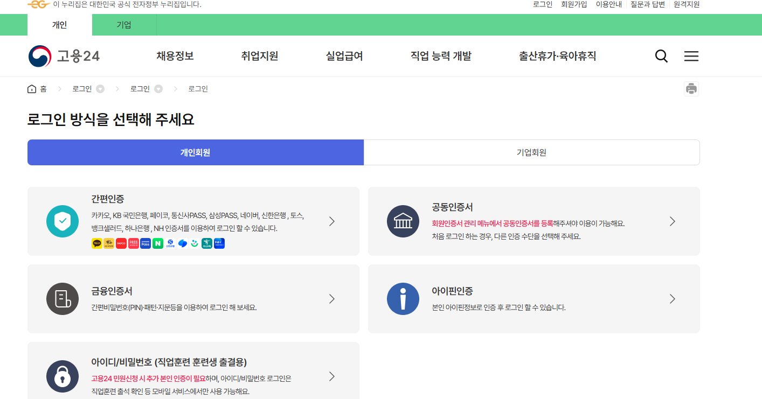The height and width of the screenshot is (399, 762).
Task: Pick the Toss authentication icon
Action: (x=183, y=243)
